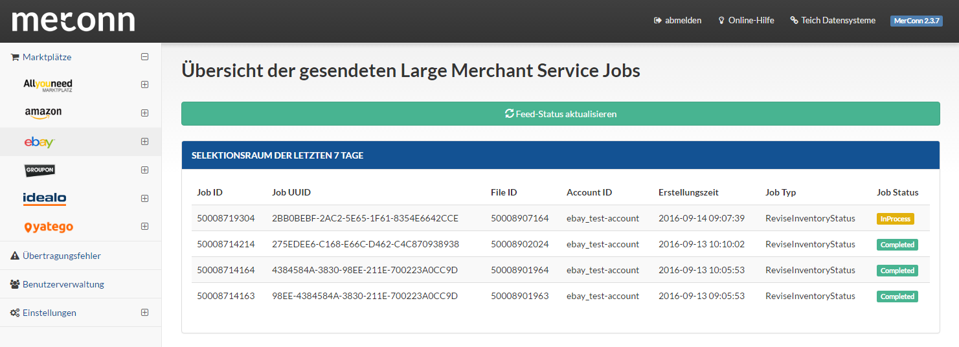Click the Account ID column header
959x347 pixels.
589,192
